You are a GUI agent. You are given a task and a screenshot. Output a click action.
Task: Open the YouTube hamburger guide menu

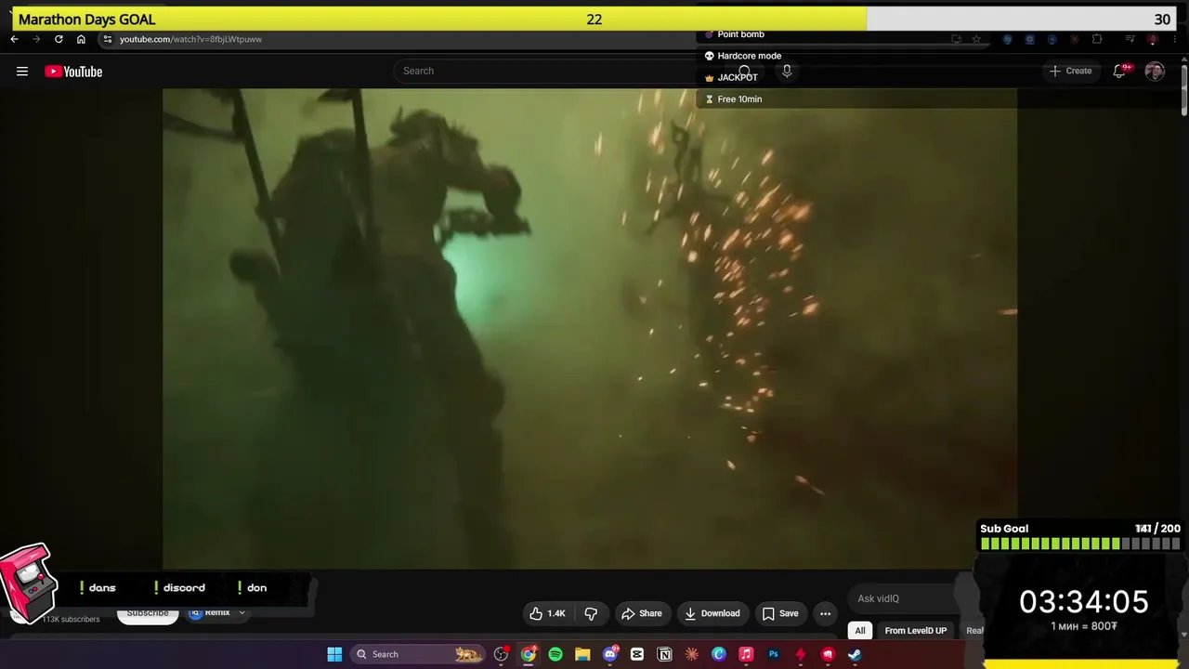[22, 72]
